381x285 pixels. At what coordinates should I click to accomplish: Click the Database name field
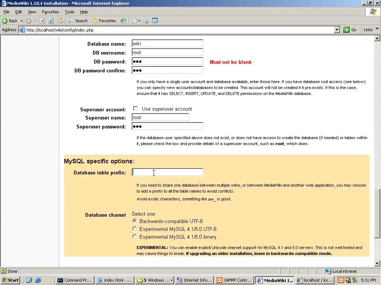click(167, 44)
